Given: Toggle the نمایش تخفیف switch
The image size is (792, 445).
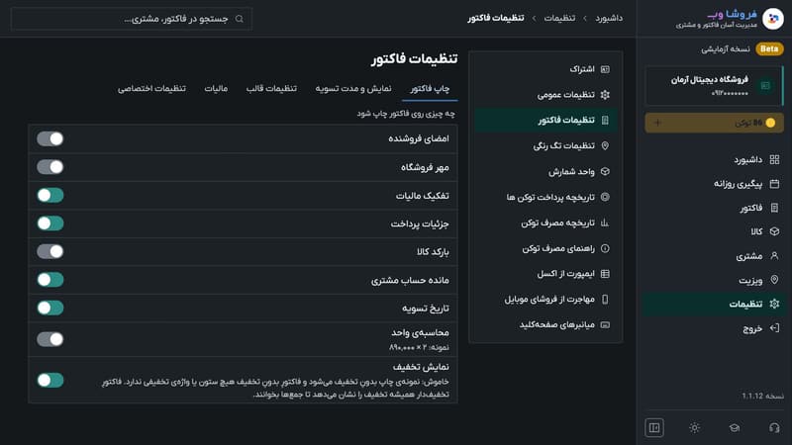Looking at the screenshot, I should coord(50,380).
